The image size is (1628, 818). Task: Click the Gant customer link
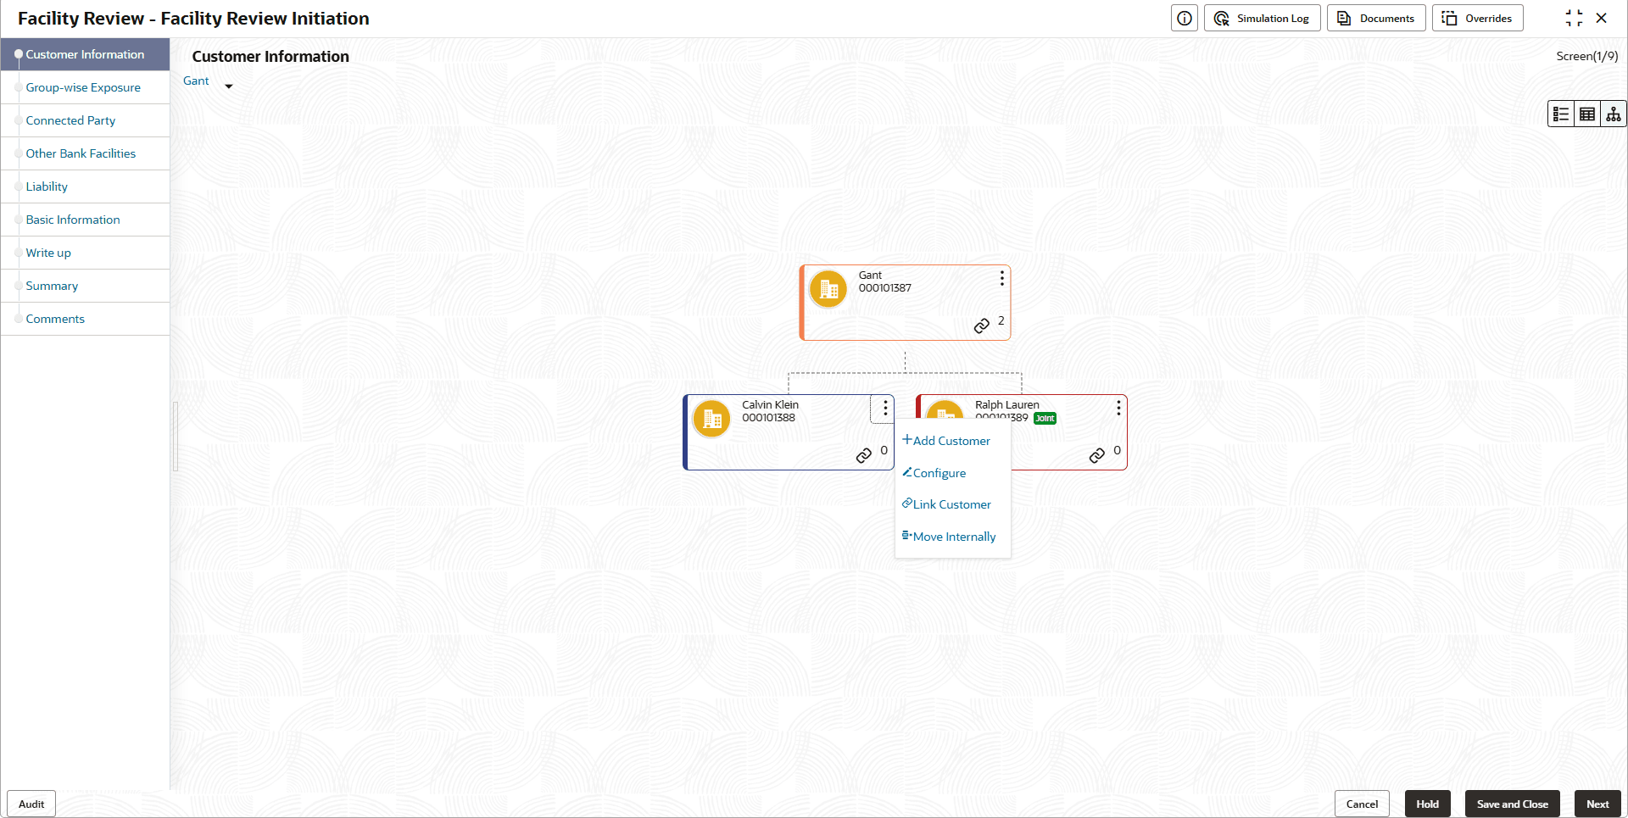click(196, 81)
